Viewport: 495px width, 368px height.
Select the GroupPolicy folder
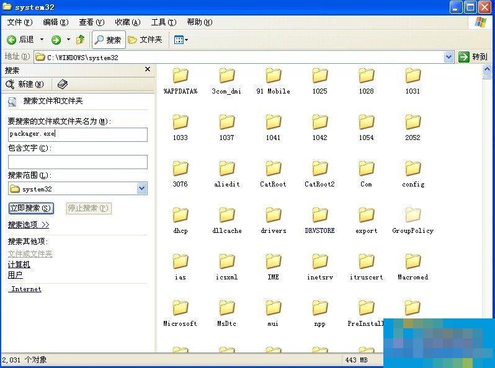click(412, 221)
